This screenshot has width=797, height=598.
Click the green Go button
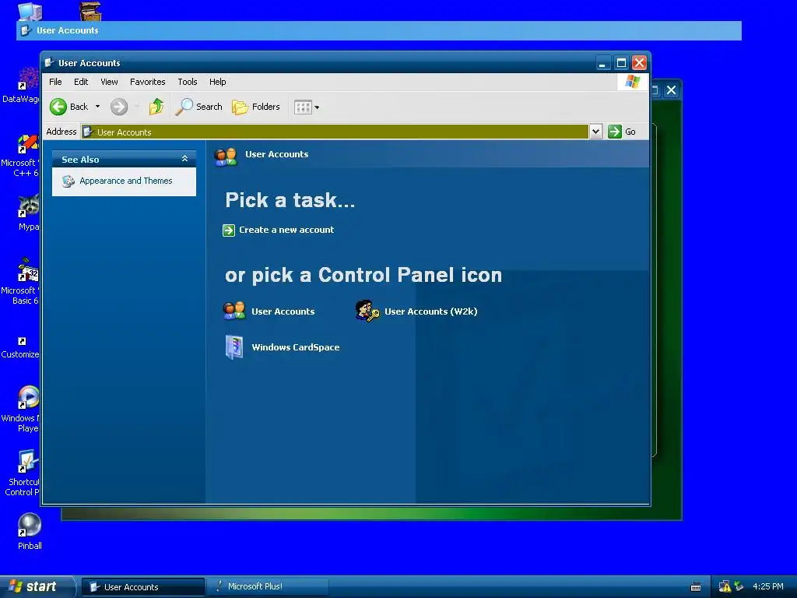[x=622, y=132]
